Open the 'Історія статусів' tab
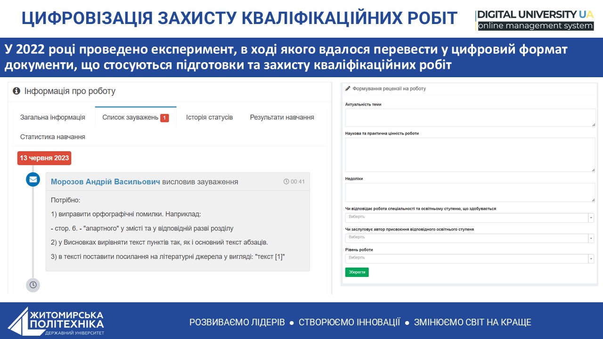This screenshot has width=603, height=339. 209,117
